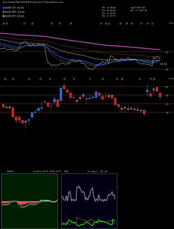Click the 25 price level label
This screenshot has width=174, height=229.
point(167,52)
